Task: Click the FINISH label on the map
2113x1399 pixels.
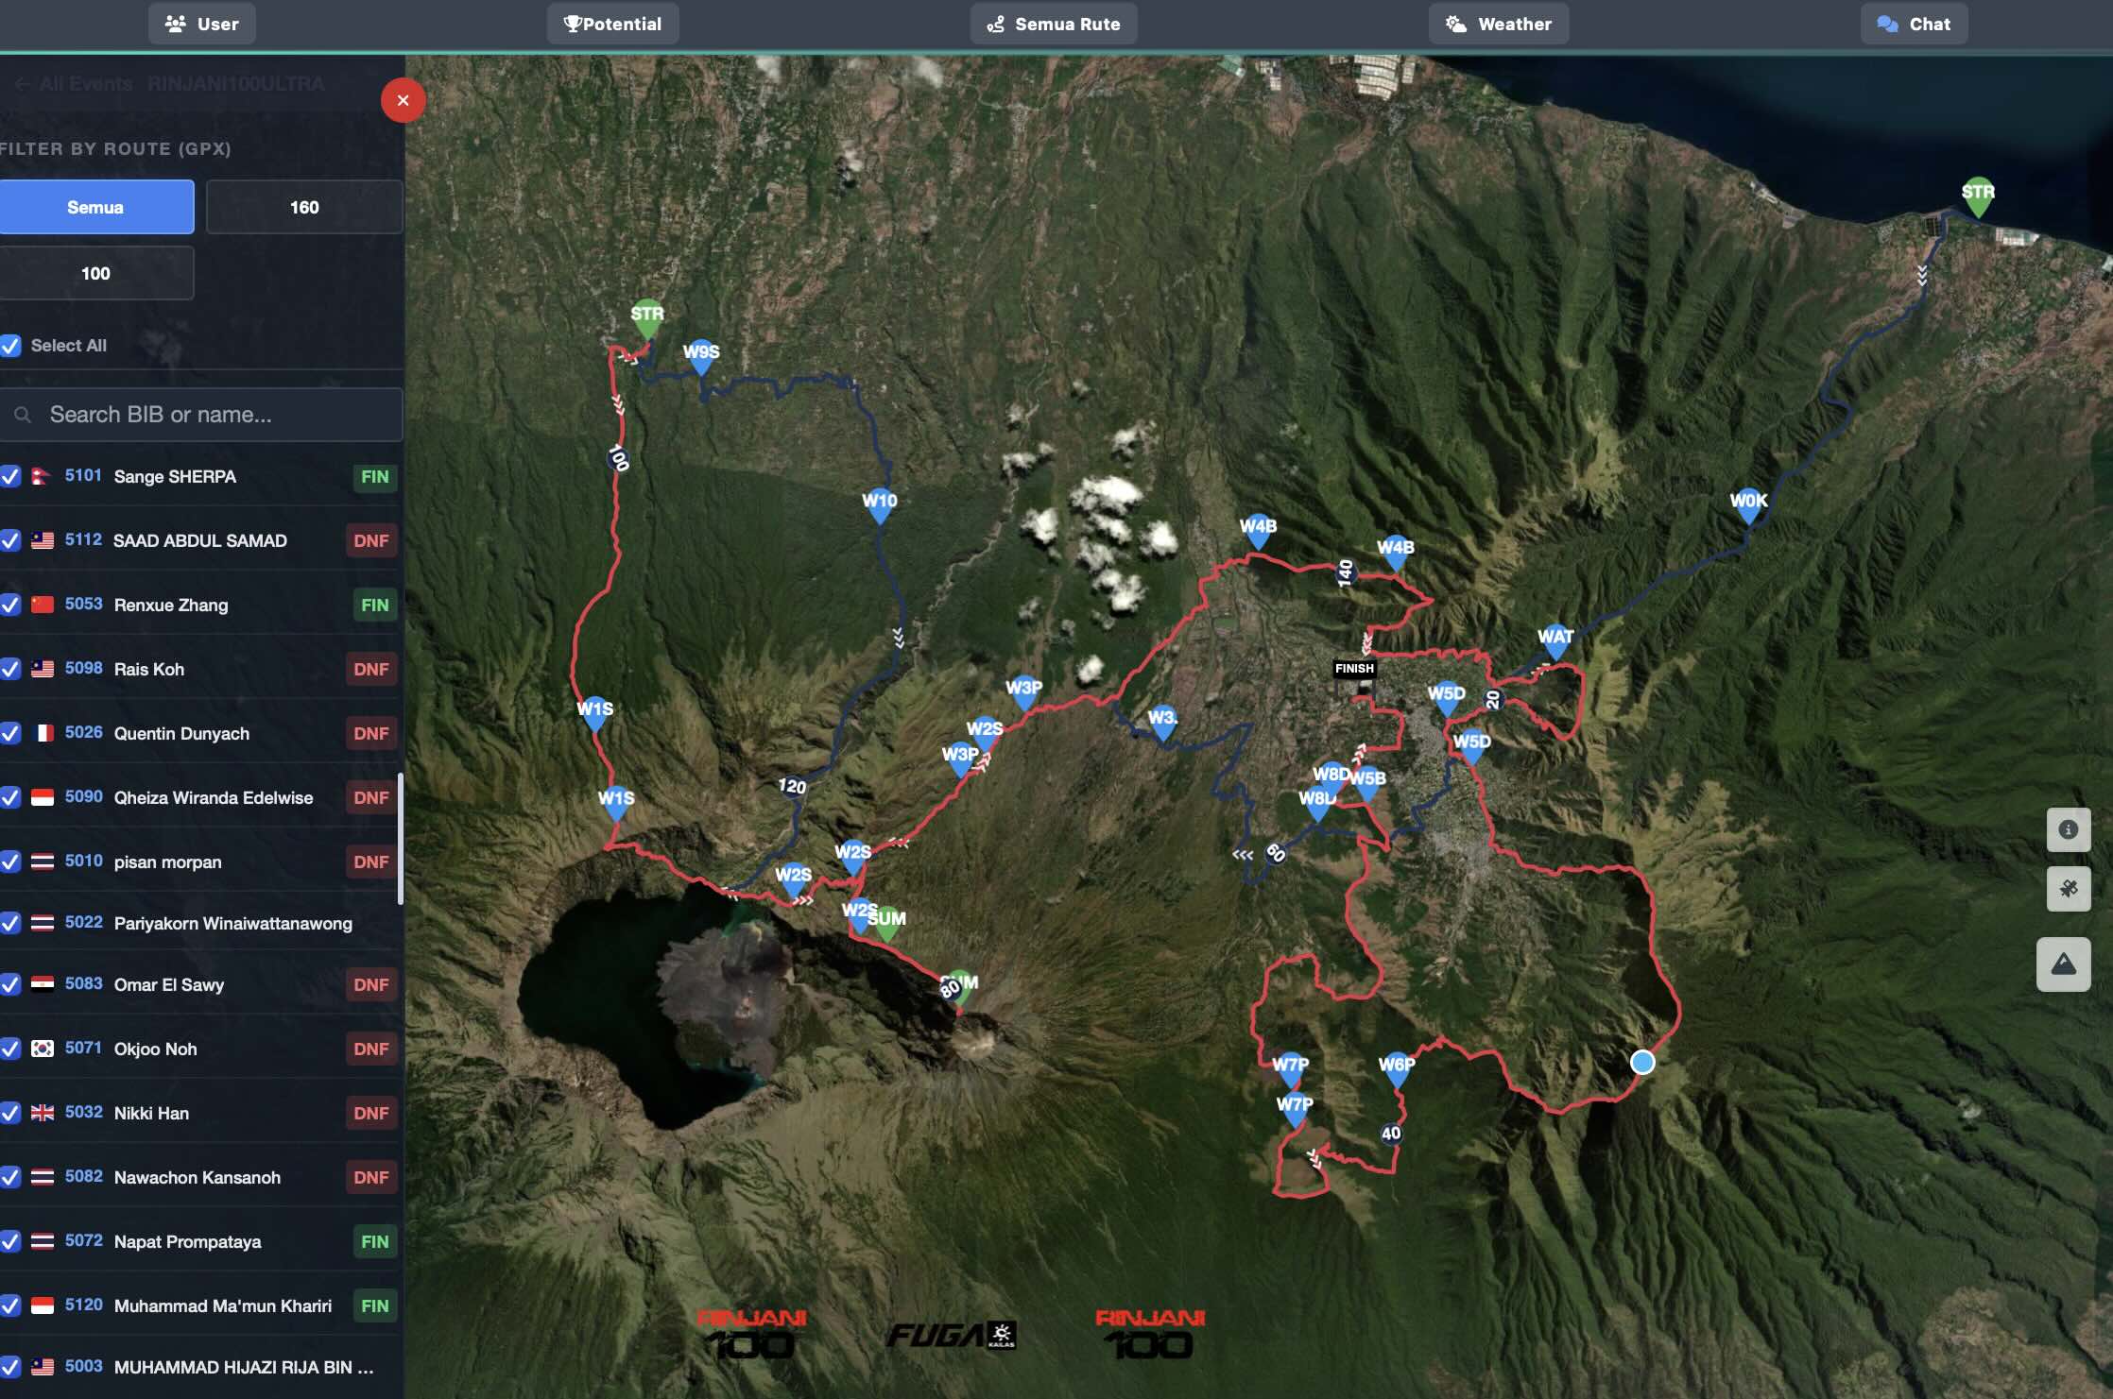Action: point(1354,669)
